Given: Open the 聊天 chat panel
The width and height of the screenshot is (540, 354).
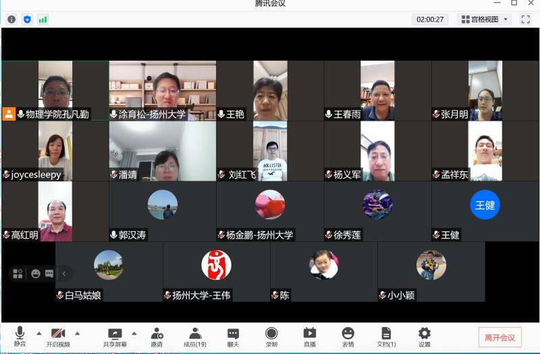Looking at the screenshot, I should tap(233, 337).
